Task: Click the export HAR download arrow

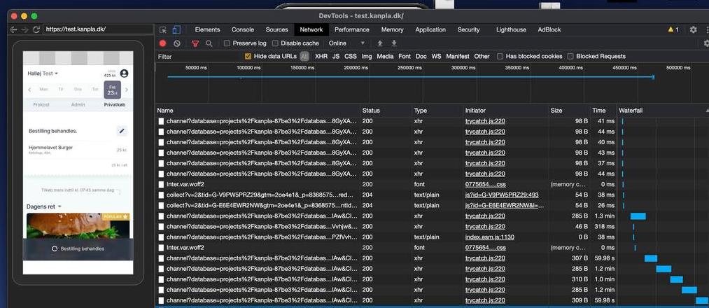Action: pos(394,43)
